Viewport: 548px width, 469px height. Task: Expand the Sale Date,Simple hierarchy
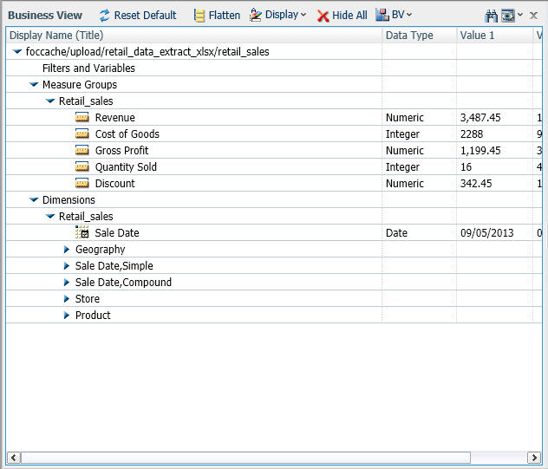pyautogui.click(x=67, y=265)
